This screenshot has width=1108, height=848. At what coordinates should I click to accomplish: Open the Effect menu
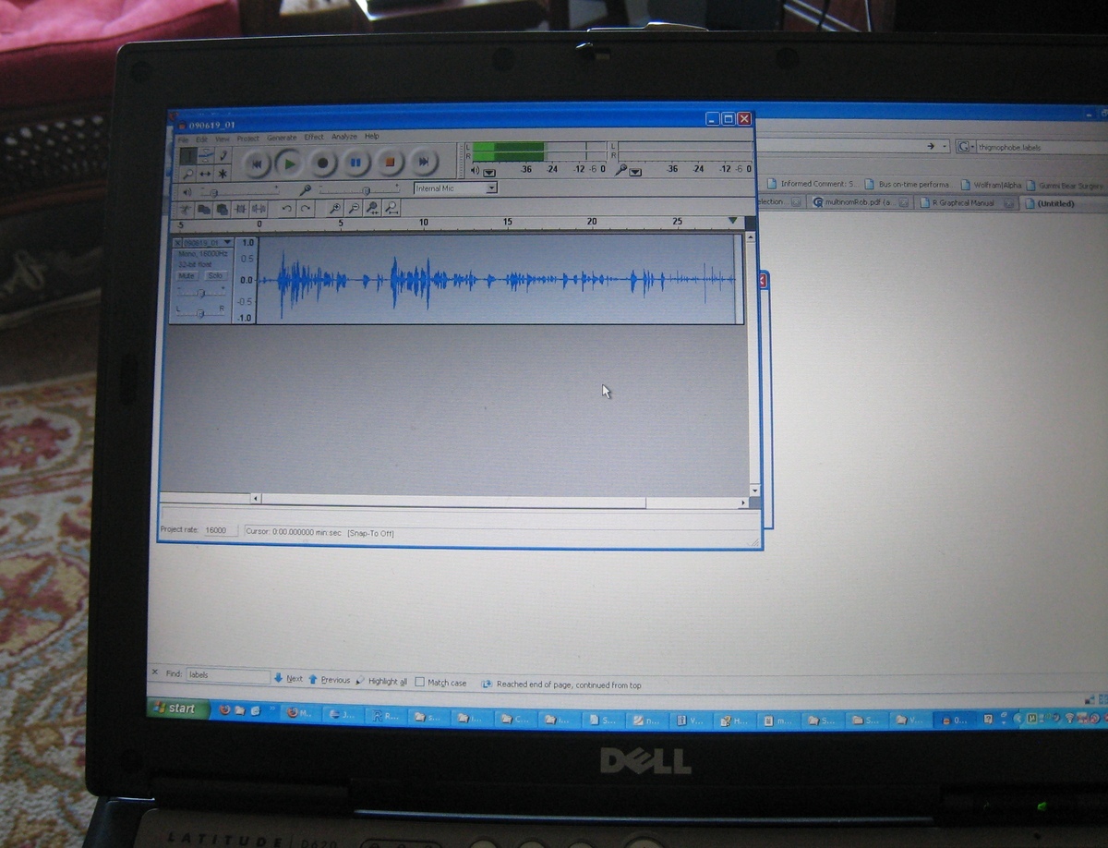pos(314,137)
